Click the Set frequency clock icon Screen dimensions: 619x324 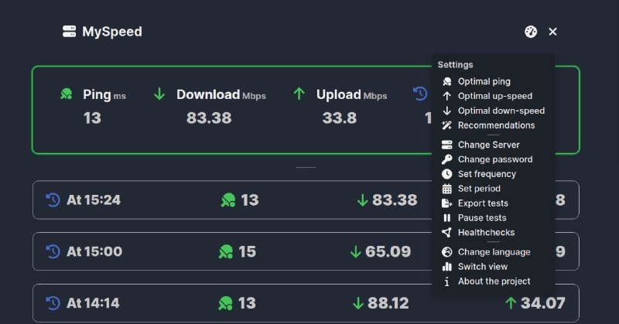tap(446, 174)
